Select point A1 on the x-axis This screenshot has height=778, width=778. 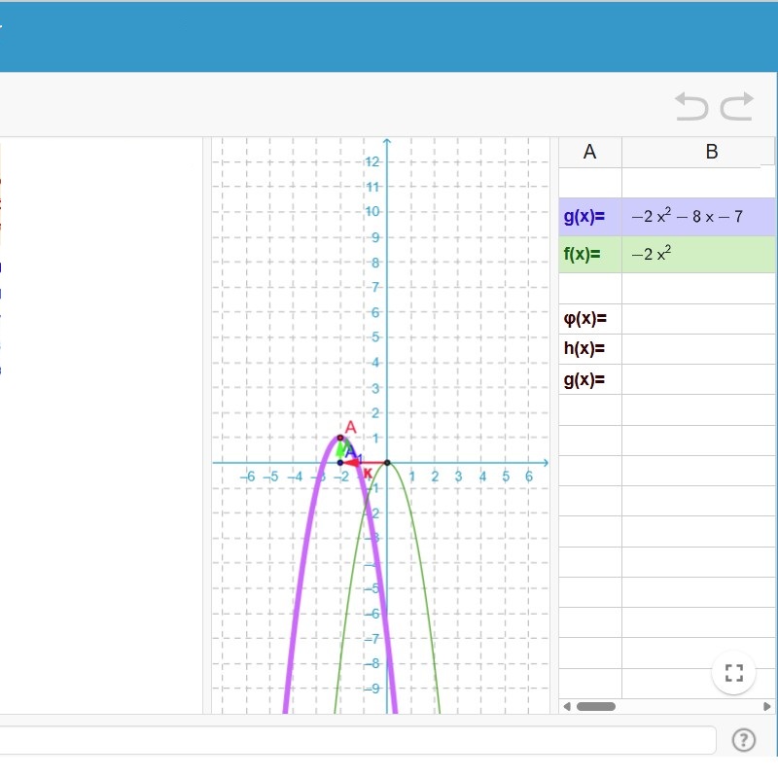[339, 463]
